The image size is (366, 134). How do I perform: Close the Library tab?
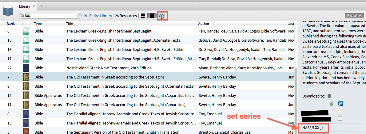34,6
